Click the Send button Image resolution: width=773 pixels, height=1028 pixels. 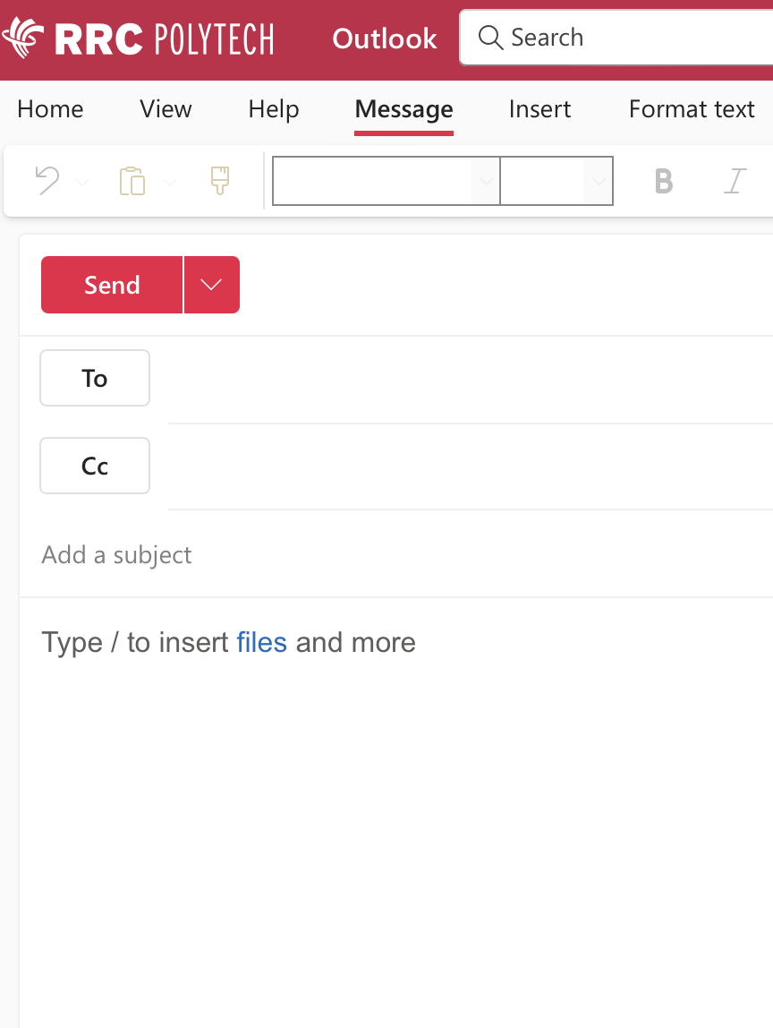pyautogui.click(x=112, y=284)
